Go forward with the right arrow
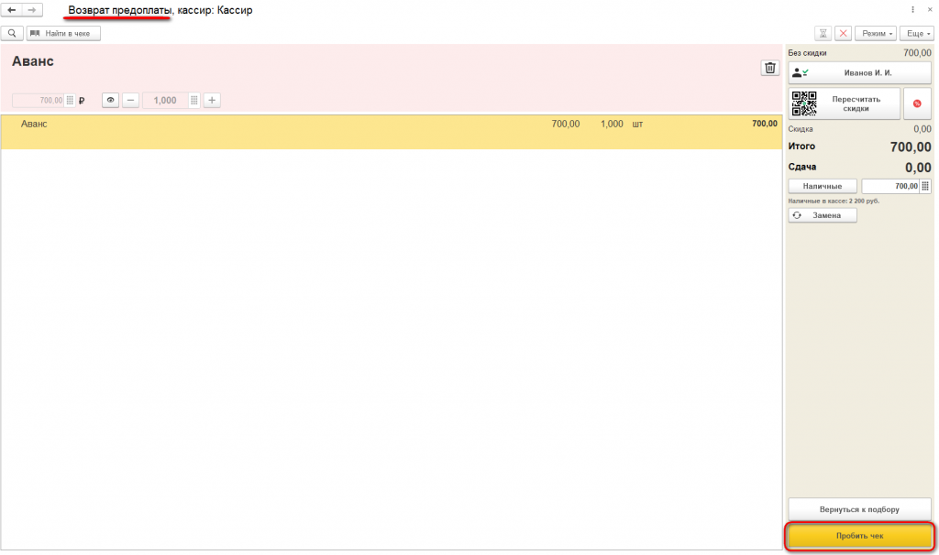Screen dimensions: 939x555 pos(32,10)
